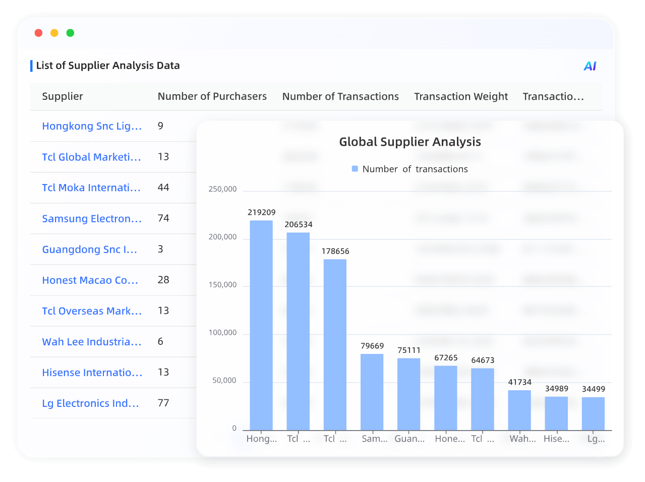Click the Transaction Weight column header
This screenshot has height=482, width=645.
tap(460, 96)
